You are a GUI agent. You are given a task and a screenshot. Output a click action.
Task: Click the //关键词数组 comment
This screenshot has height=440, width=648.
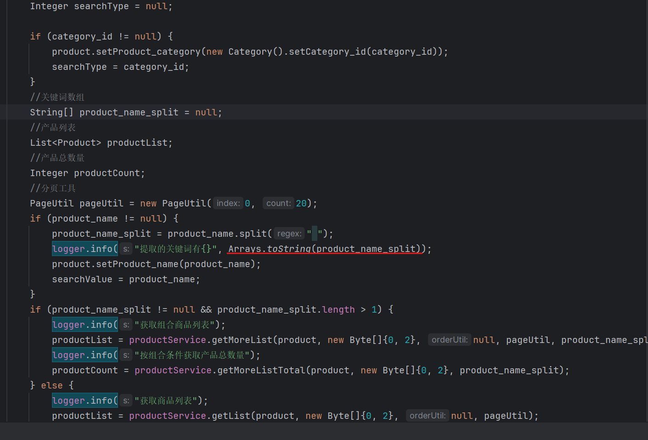coord(57,97)
